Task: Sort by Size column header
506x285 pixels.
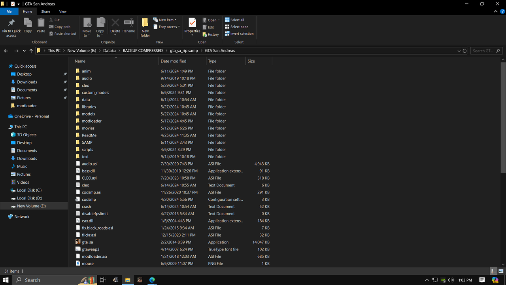Action: click(x=259, y=61)
